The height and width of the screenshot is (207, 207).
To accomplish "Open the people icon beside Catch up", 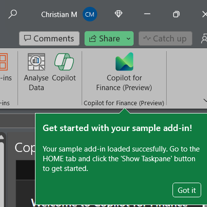I will [x=204, y=38].
